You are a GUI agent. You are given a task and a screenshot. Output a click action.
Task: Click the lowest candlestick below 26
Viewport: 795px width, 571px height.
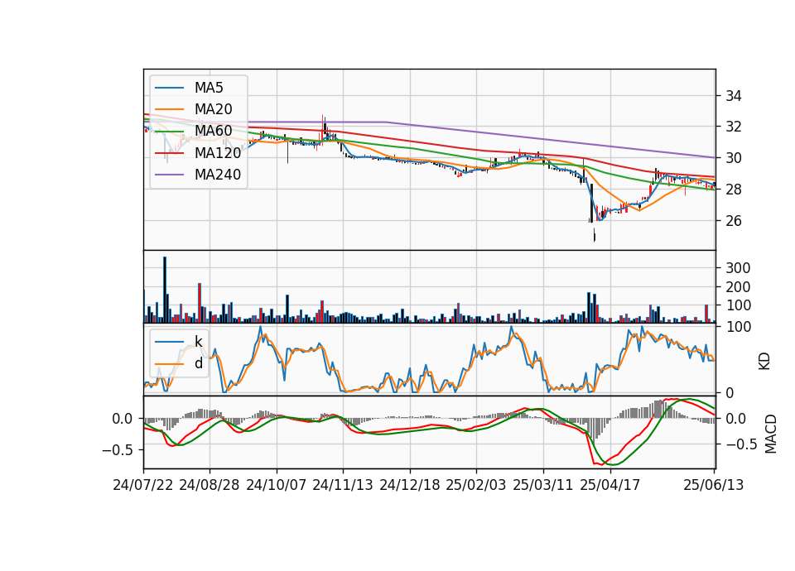click(595, 235)
